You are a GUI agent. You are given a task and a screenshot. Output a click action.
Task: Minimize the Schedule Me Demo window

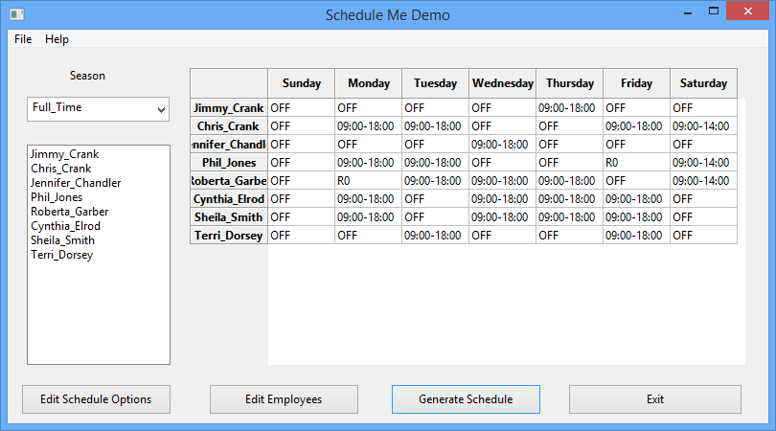[x=686, y=13]
